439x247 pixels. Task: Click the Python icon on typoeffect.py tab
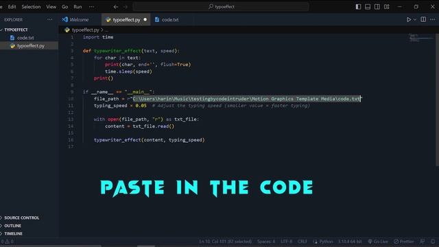coord(108,19)
